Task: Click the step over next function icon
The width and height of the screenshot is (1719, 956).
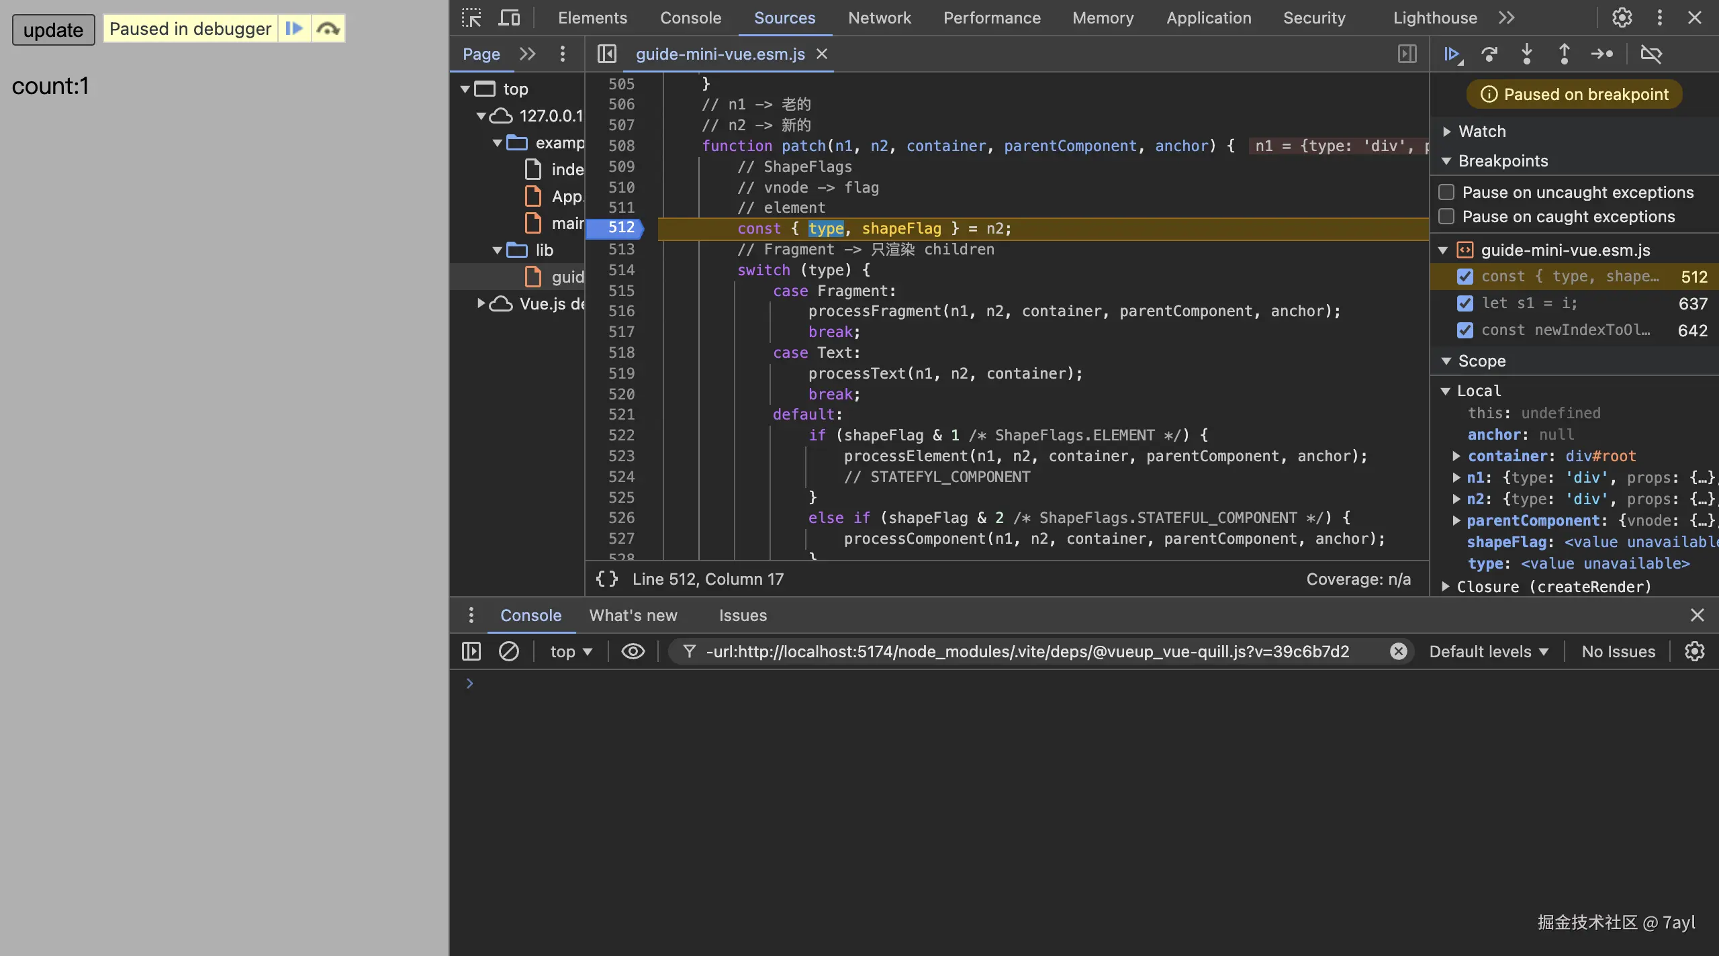Action: [1489, 54]
